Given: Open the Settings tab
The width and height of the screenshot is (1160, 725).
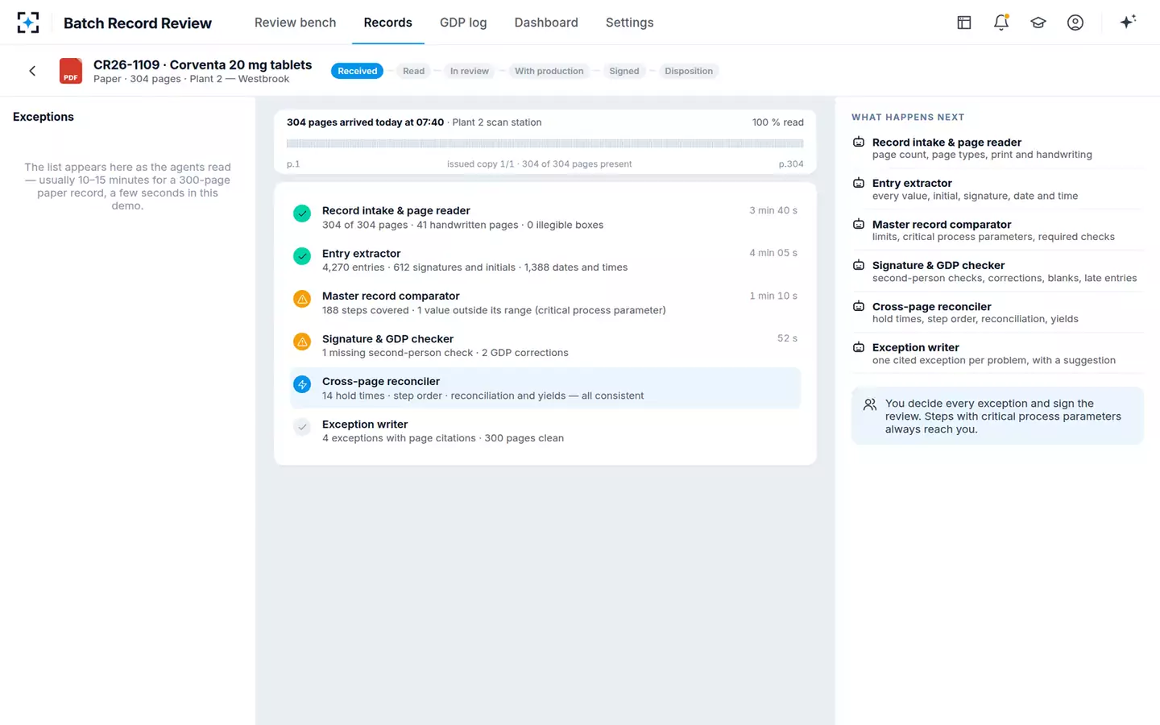Looking at the screenshot, I should (630, 23).
